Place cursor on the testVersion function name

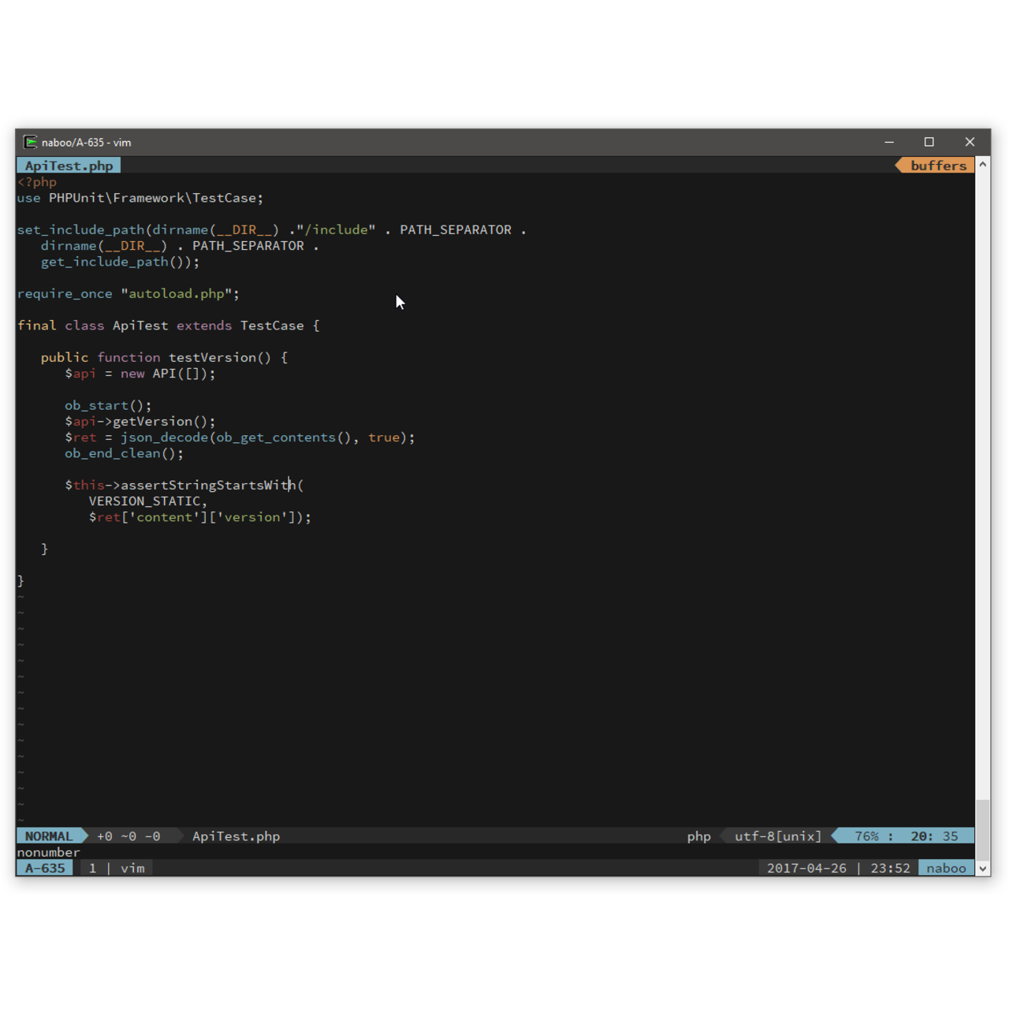[x=212, y=357]
